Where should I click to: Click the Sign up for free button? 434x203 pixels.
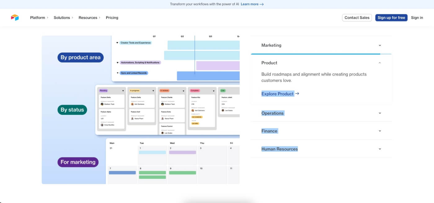click(391, 18)
